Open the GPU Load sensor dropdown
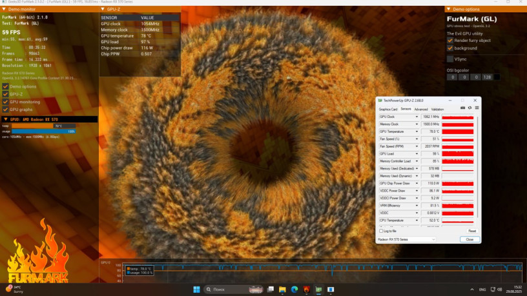Viewport: 527px width, 296px height. point(417,153)
